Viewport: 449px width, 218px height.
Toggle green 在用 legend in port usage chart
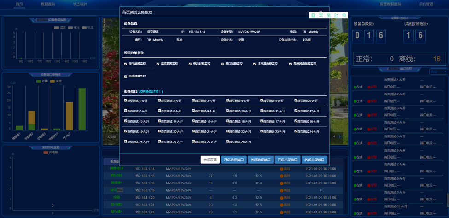click(x=42, y=82)
